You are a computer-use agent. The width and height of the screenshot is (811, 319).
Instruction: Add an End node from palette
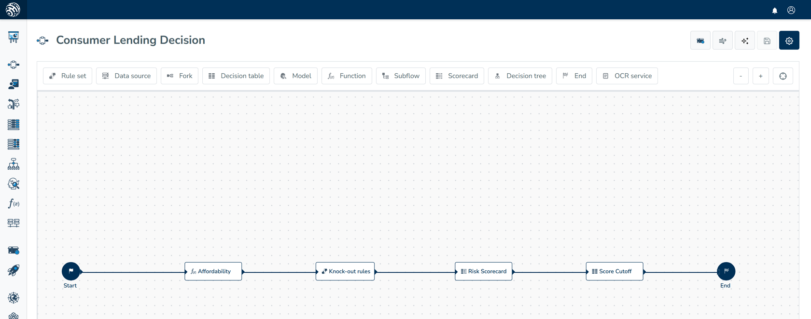click(x=574, y=76)
